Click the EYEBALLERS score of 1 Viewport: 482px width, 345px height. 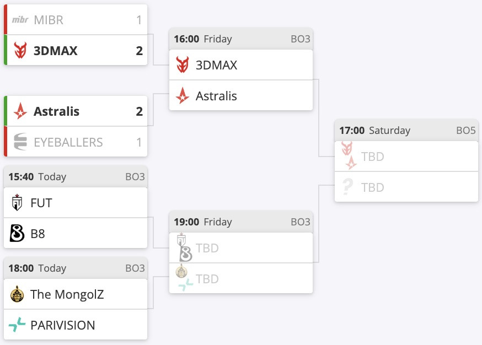[x=139, y=142]
